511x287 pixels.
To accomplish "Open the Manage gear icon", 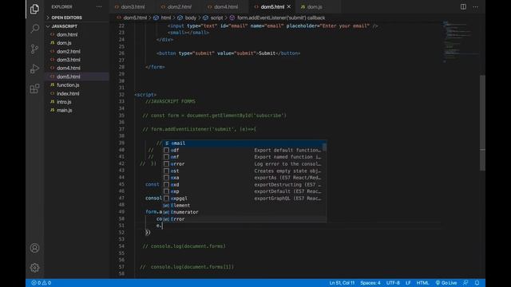I will (34, 268).
